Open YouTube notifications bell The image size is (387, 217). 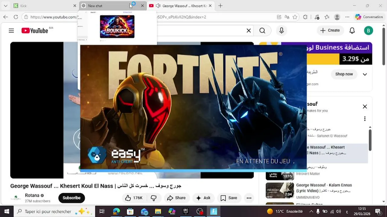(x=352, y=30)
